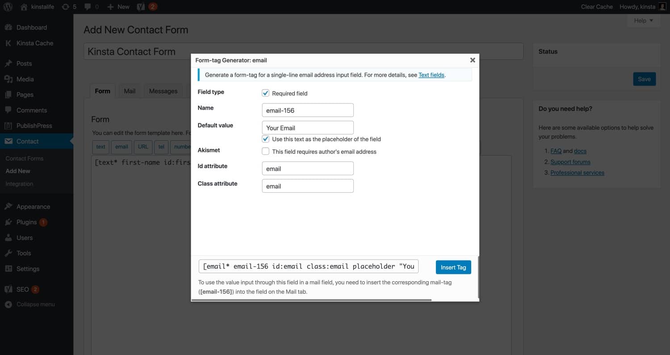This screenshot has width=670, height=355.
Task: Click the WordPress logo in the admin bar
Action: tap(7, 7)
